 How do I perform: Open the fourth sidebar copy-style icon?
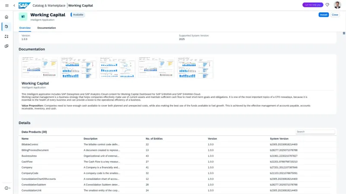6,46
